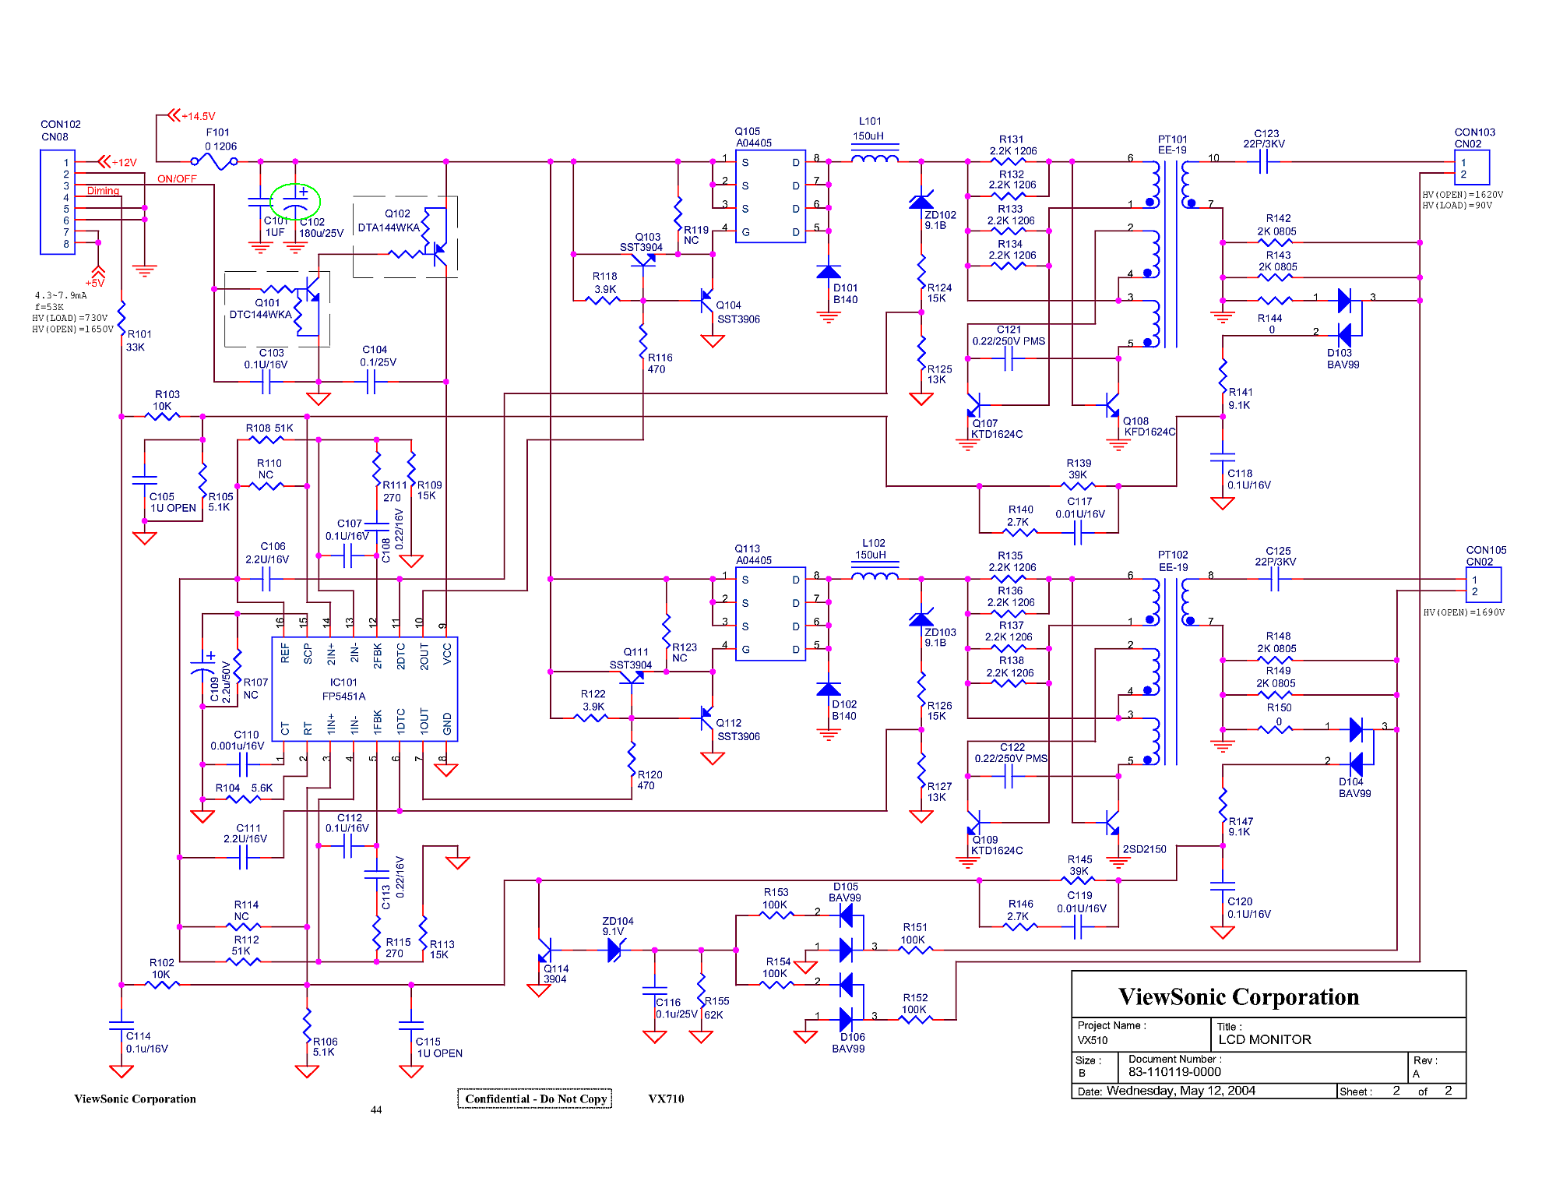Click the 2SD2150 transistor label
The width and height of the screenshot is (1542, 1192).
click(x=1144, y=849)
